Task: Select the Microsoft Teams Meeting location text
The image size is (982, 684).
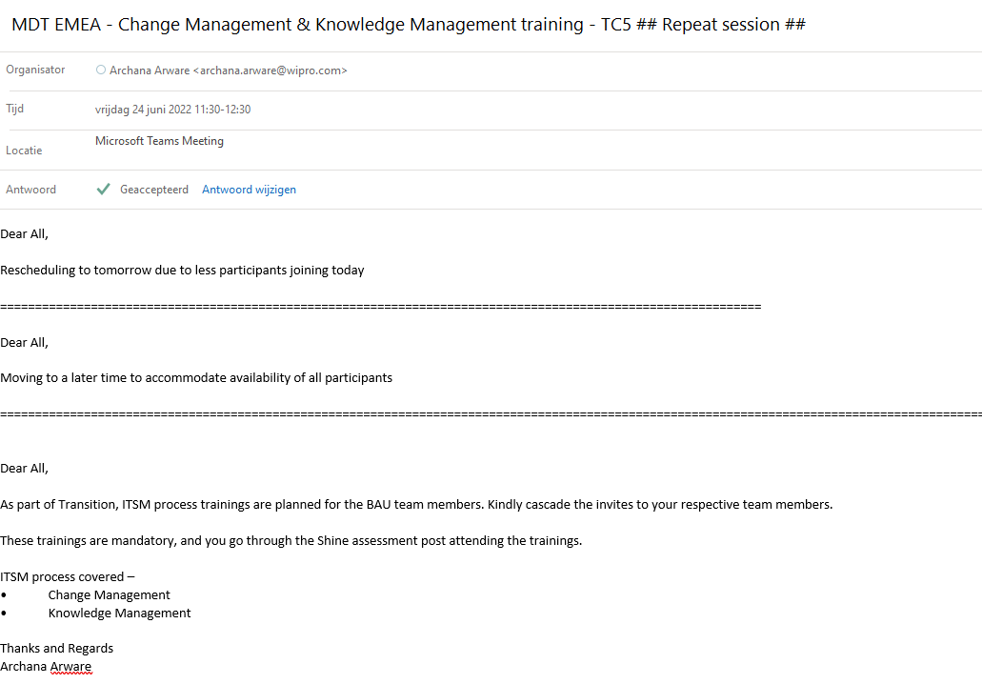Action: coord(159,141)
